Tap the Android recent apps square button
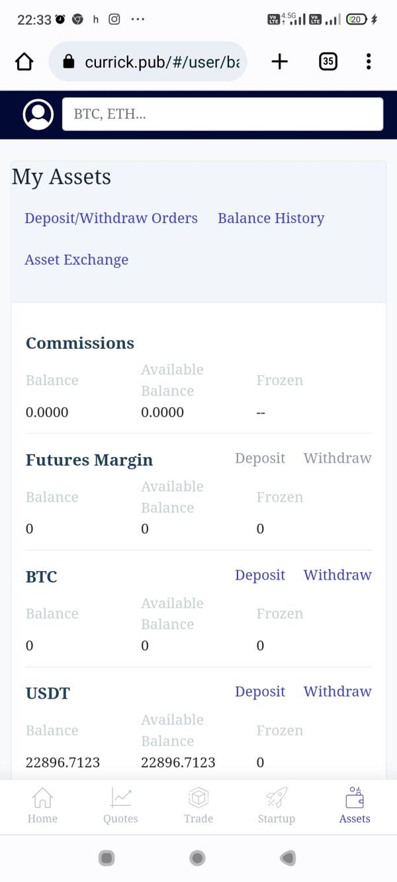 (x=107, y=858)
